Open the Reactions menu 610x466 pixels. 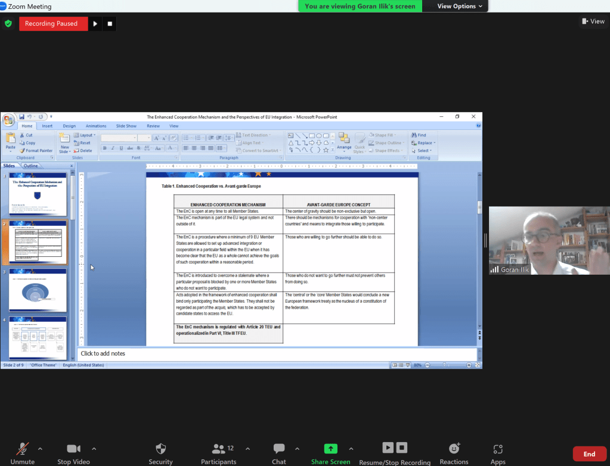[454, 449]
